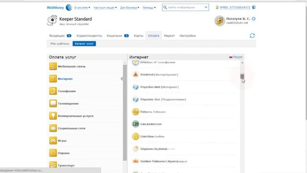Click the refresh arrows icon

click(252, 36)
